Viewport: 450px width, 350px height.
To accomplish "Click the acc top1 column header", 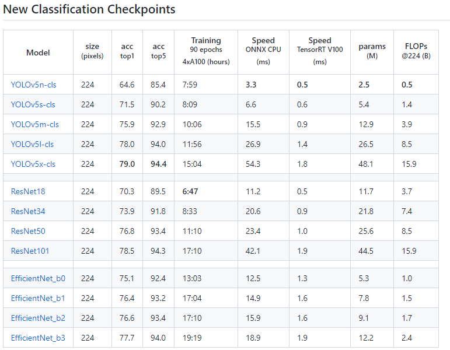I will [x=127, y=51].
